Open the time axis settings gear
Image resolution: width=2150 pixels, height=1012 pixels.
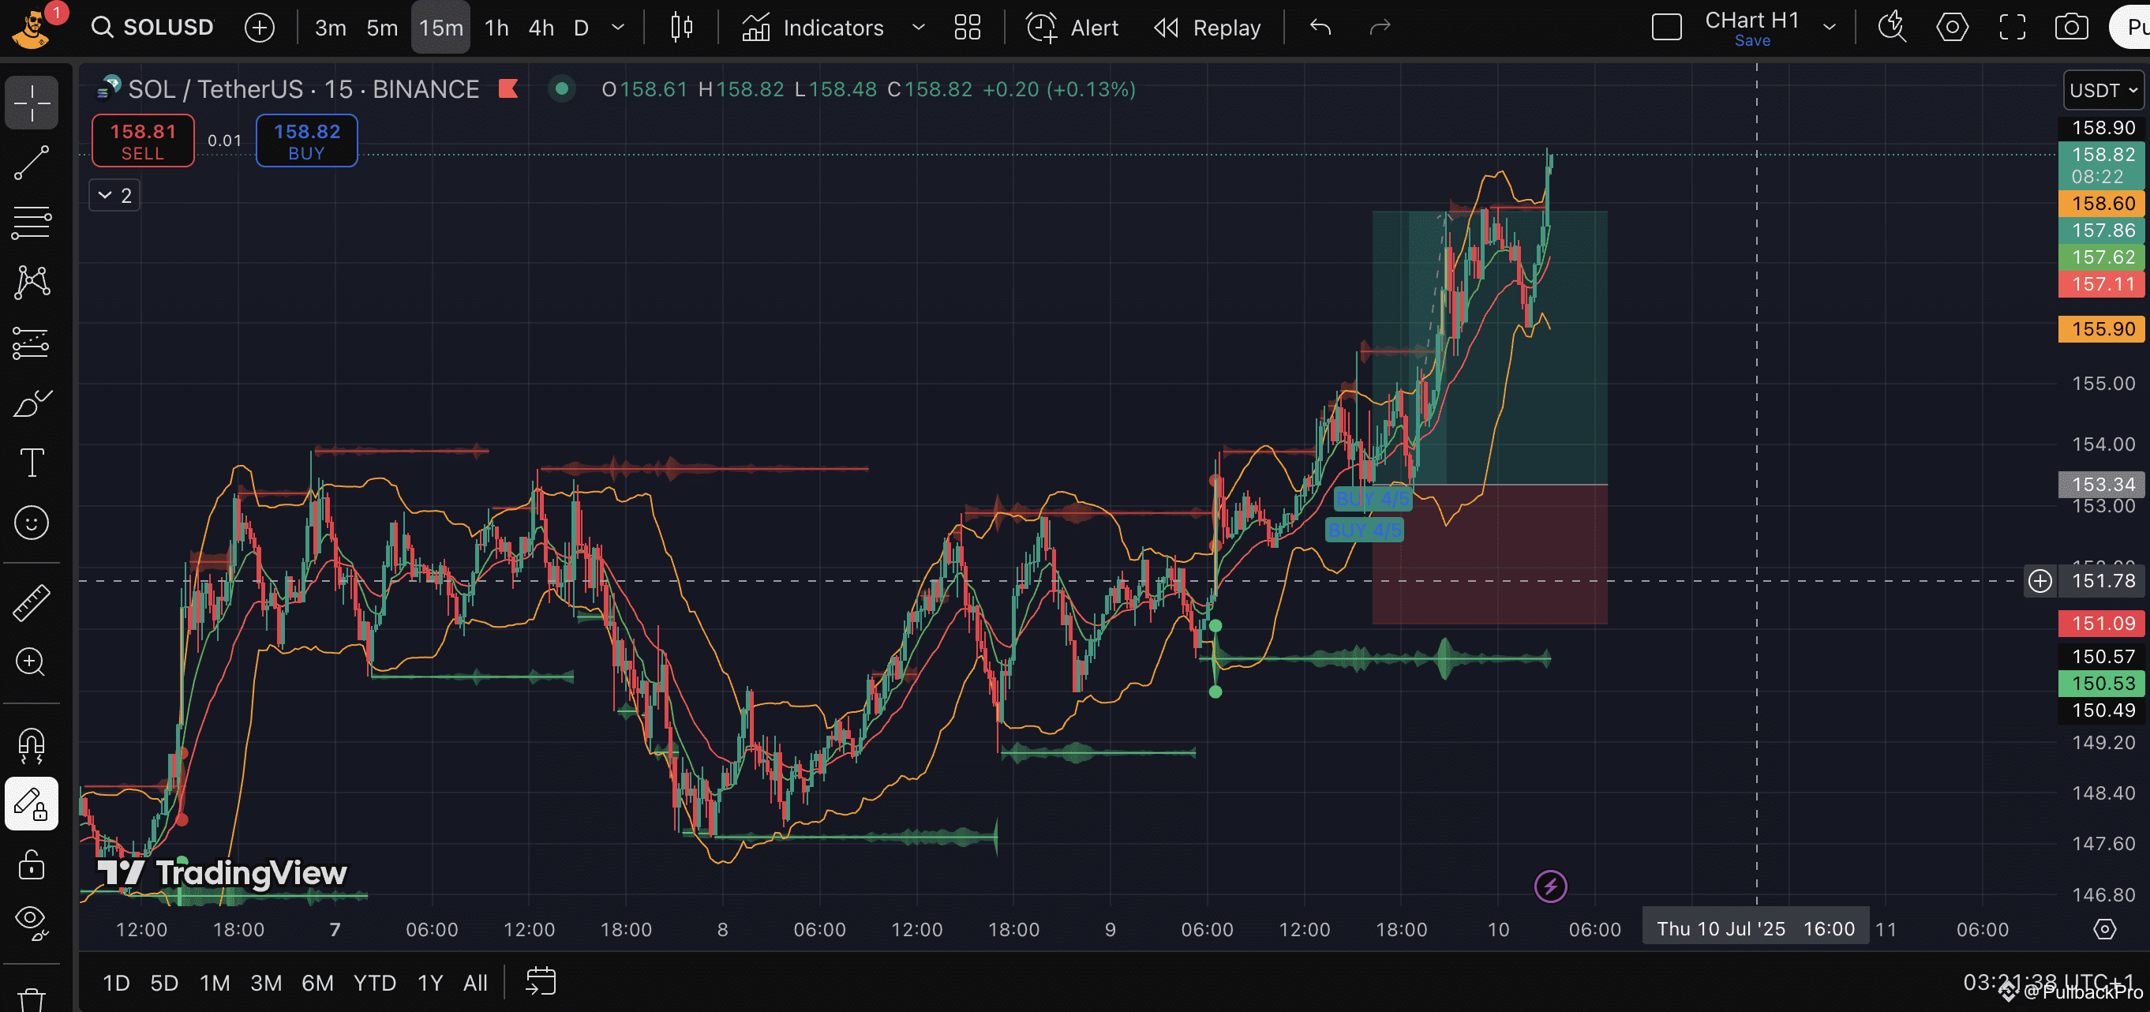(2104, 929)
